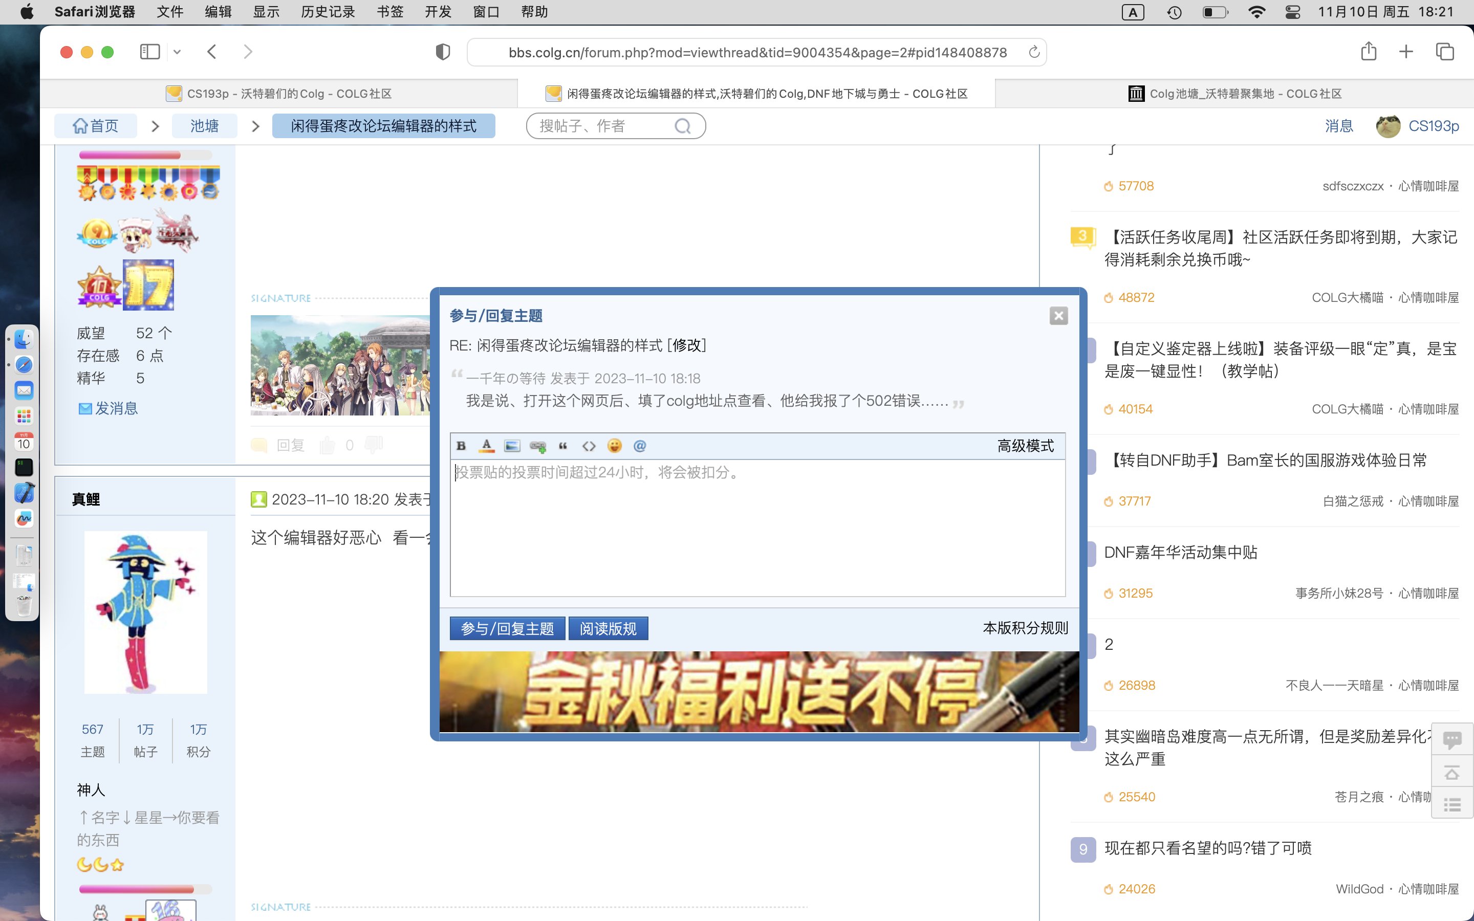Go back to the previous page

click(211, 52)
